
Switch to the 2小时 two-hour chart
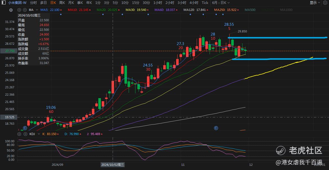170,3
